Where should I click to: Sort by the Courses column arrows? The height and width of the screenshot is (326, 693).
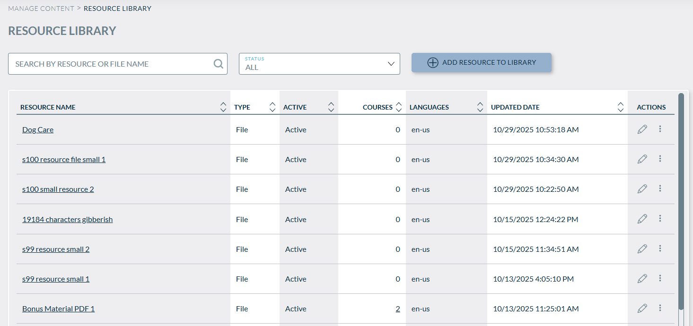[x=399, y=107]
